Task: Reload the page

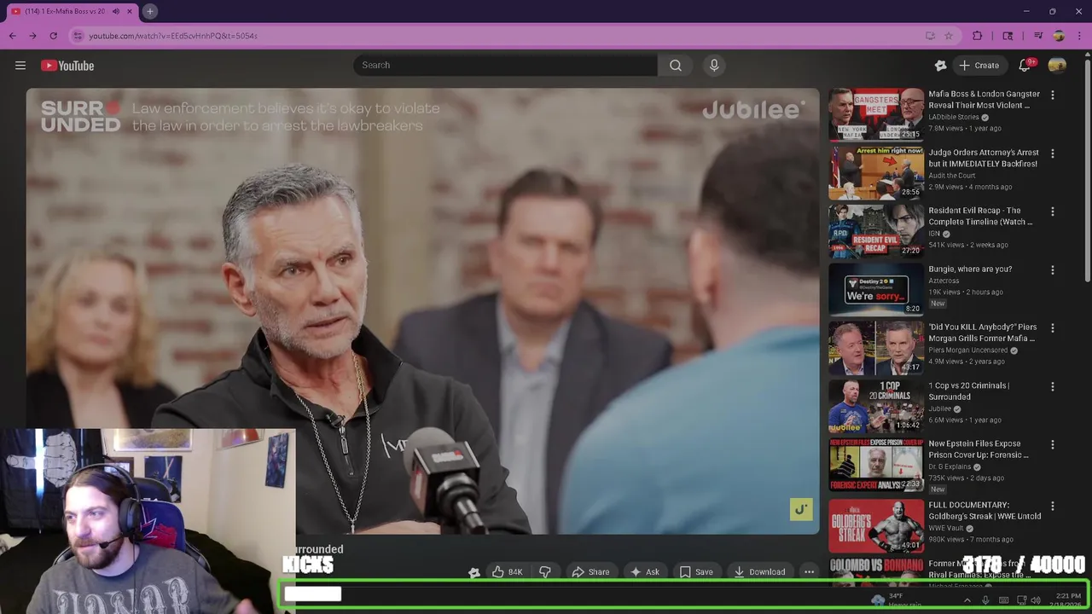Action: [x=53, y=36]
